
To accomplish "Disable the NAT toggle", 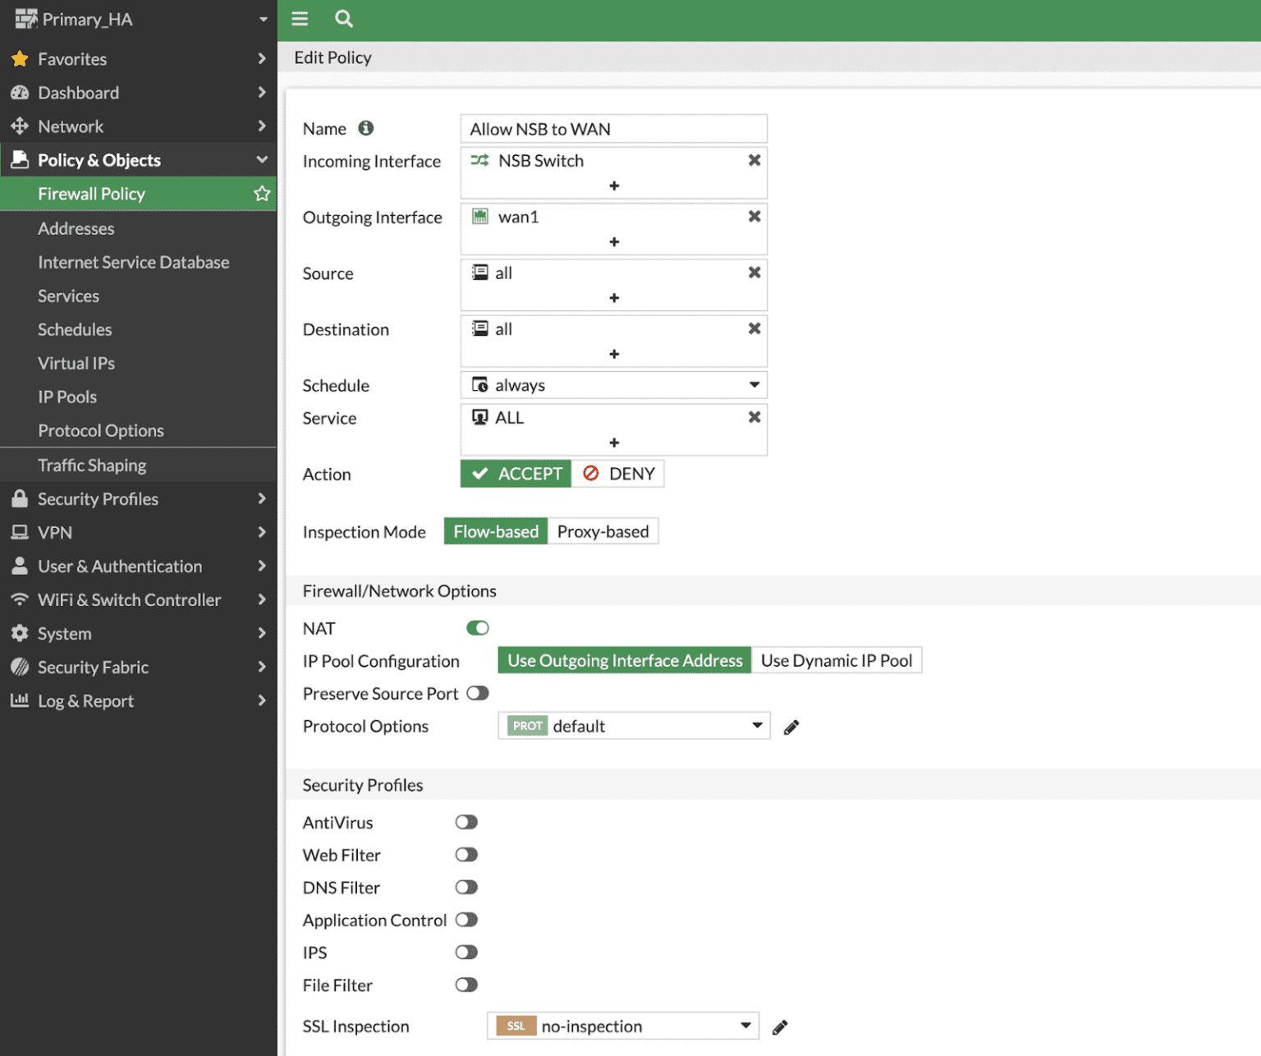I will pyautogui.click(x=477, y=627).
